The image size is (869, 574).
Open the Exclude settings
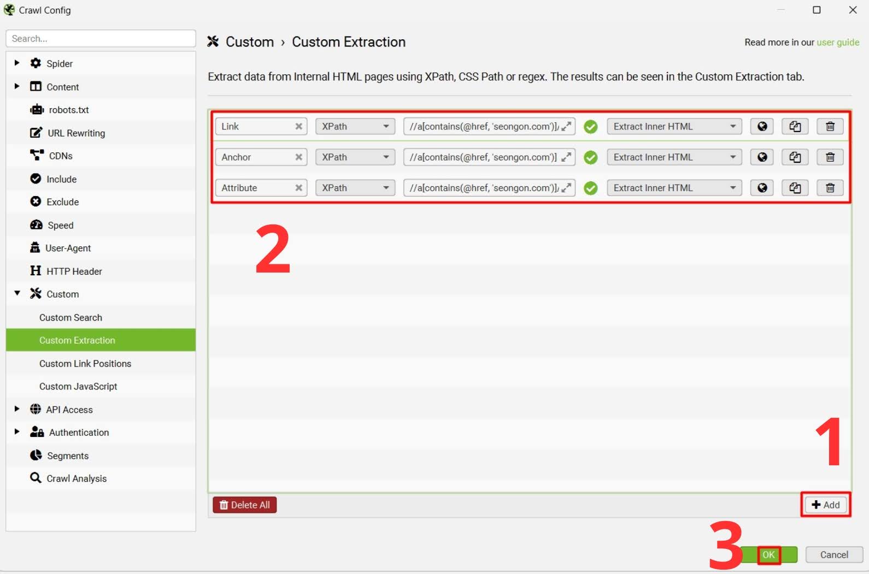[101, 202]
